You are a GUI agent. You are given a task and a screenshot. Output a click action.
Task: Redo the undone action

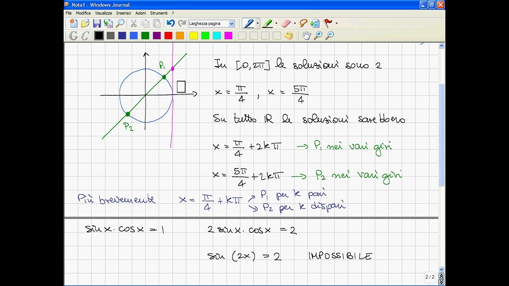click(x=182, y=23)
